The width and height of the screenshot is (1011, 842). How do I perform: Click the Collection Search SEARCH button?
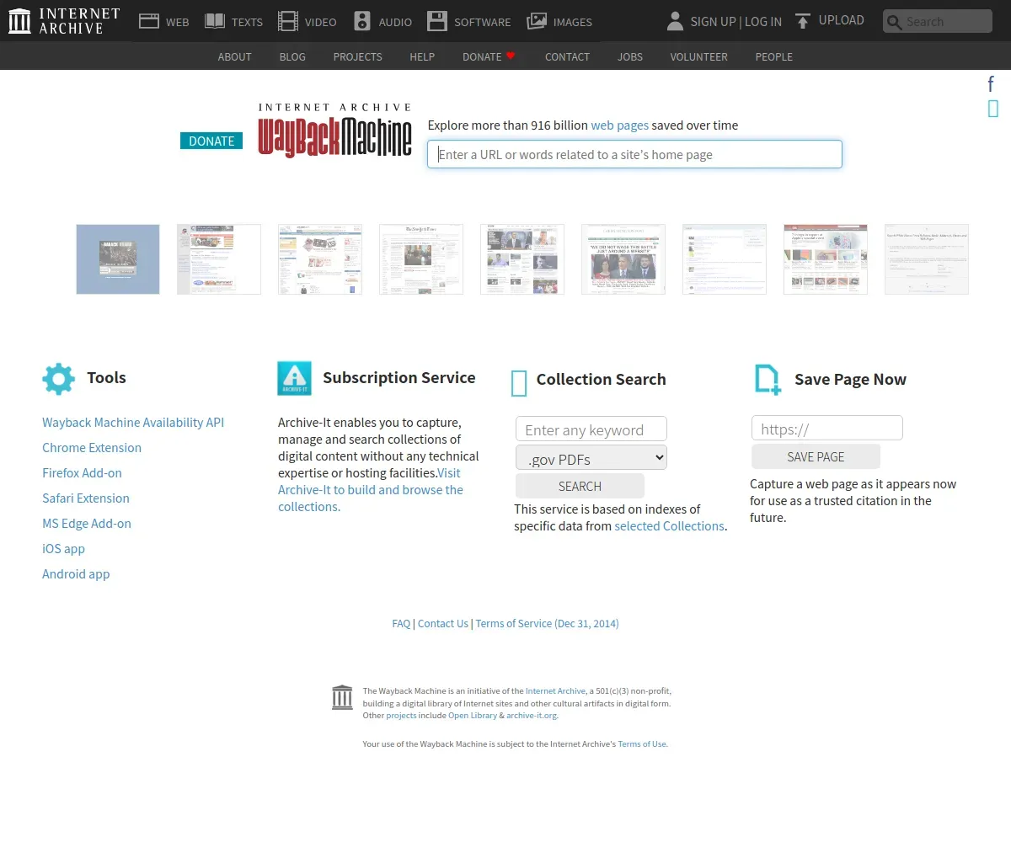[x=580, y=486]
